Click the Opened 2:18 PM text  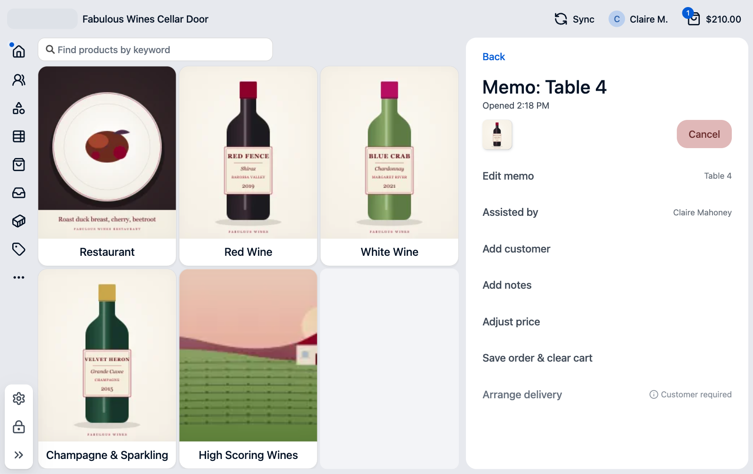pos(516,106)
